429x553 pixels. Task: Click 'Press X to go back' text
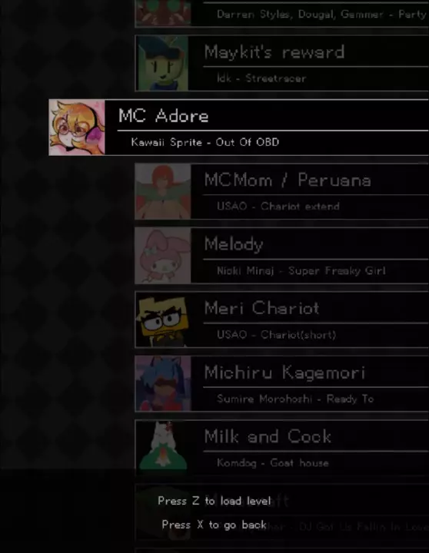[x=214, y=525]
